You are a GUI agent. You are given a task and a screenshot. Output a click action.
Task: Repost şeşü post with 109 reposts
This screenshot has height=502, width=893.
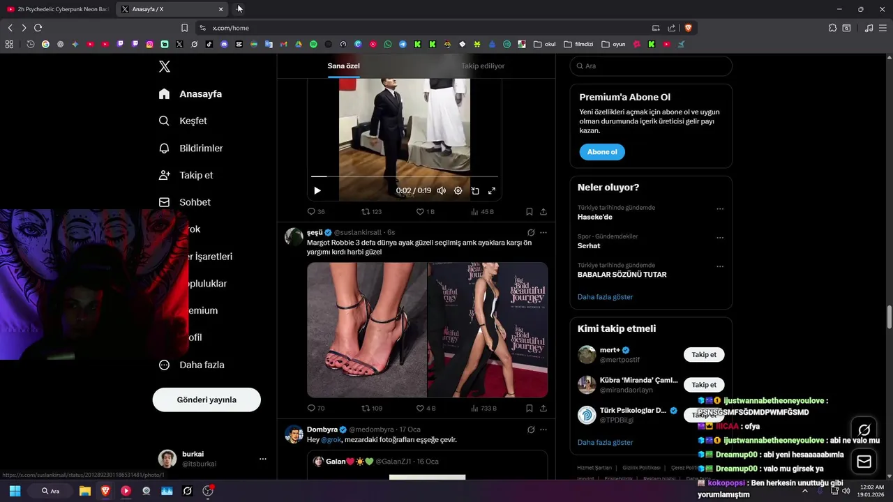coord(371,408)
